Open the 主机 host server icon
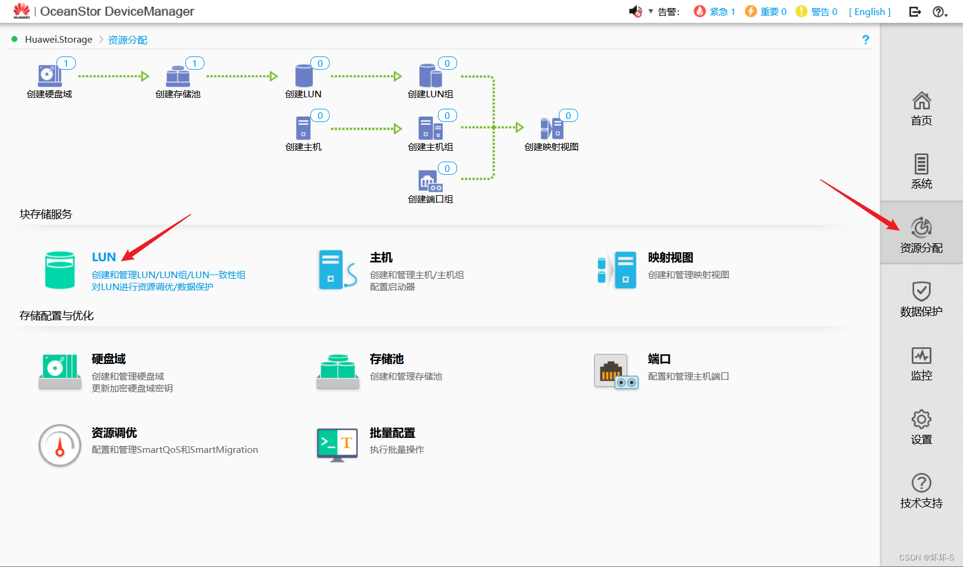The height and width of the screenshot is (567, 963). click(x=337, y=270)
